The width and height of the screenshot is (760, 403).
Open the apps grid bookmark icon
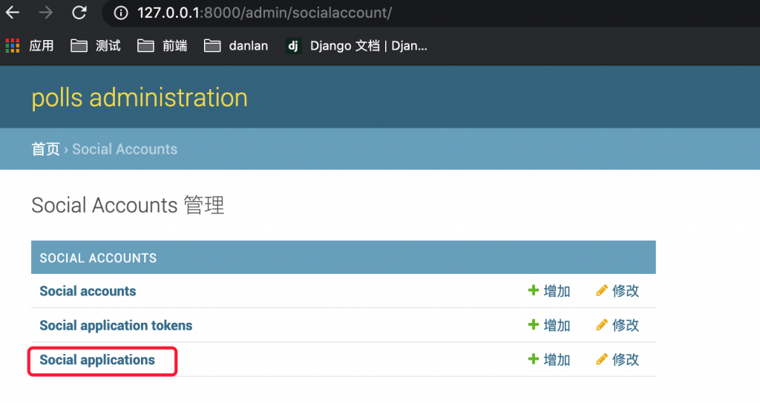[x=13, y=46]
